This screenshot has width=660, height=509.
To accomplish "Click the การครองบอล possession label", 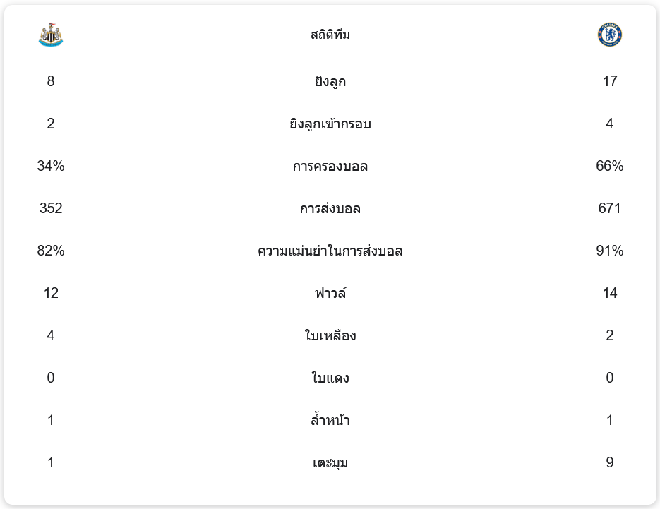I will tap(330, 167).
